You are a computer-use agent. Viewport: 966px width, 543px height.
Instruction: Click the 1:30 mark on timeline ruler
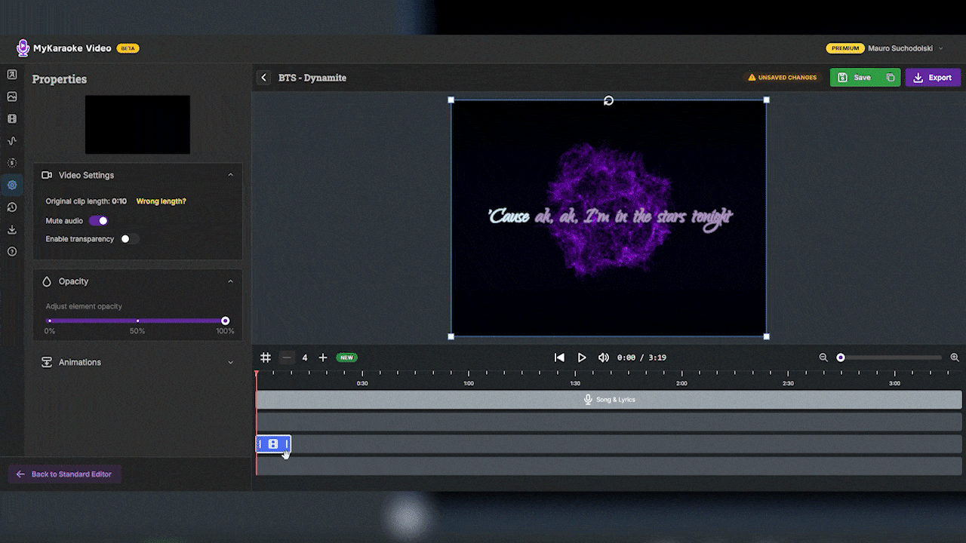tap(574, 383)
